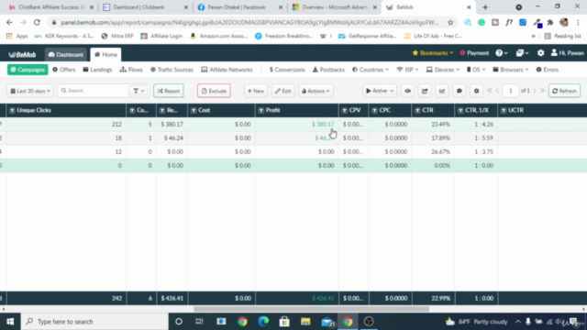587x330 pixels.
Task: Click the horizontal table scrollbar
Action: 311,309
